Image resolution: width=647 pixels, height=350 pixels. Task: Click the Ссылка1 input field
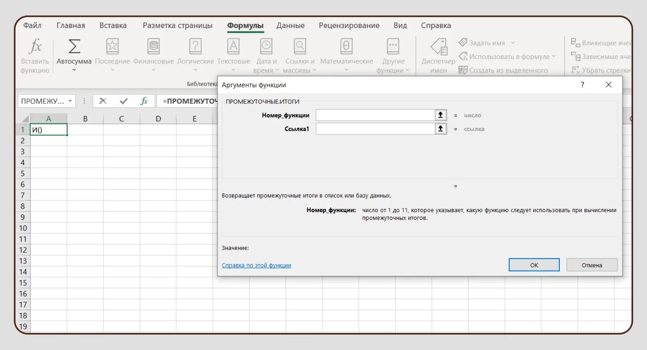pos(375,129)
